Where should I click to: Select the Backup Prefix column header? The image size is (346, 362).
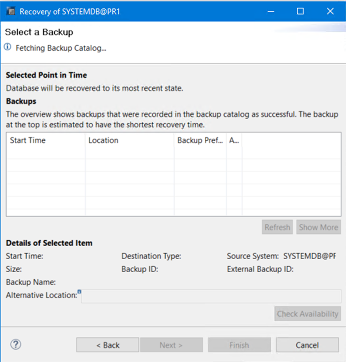[200, 140]
